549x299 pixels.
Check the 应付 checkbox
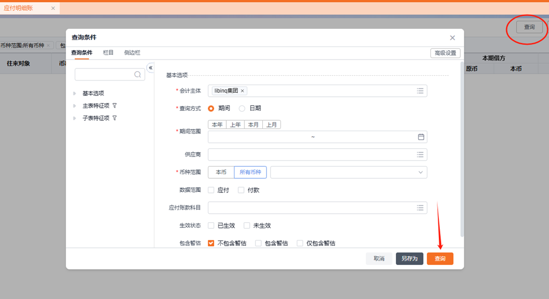(211, 190)
